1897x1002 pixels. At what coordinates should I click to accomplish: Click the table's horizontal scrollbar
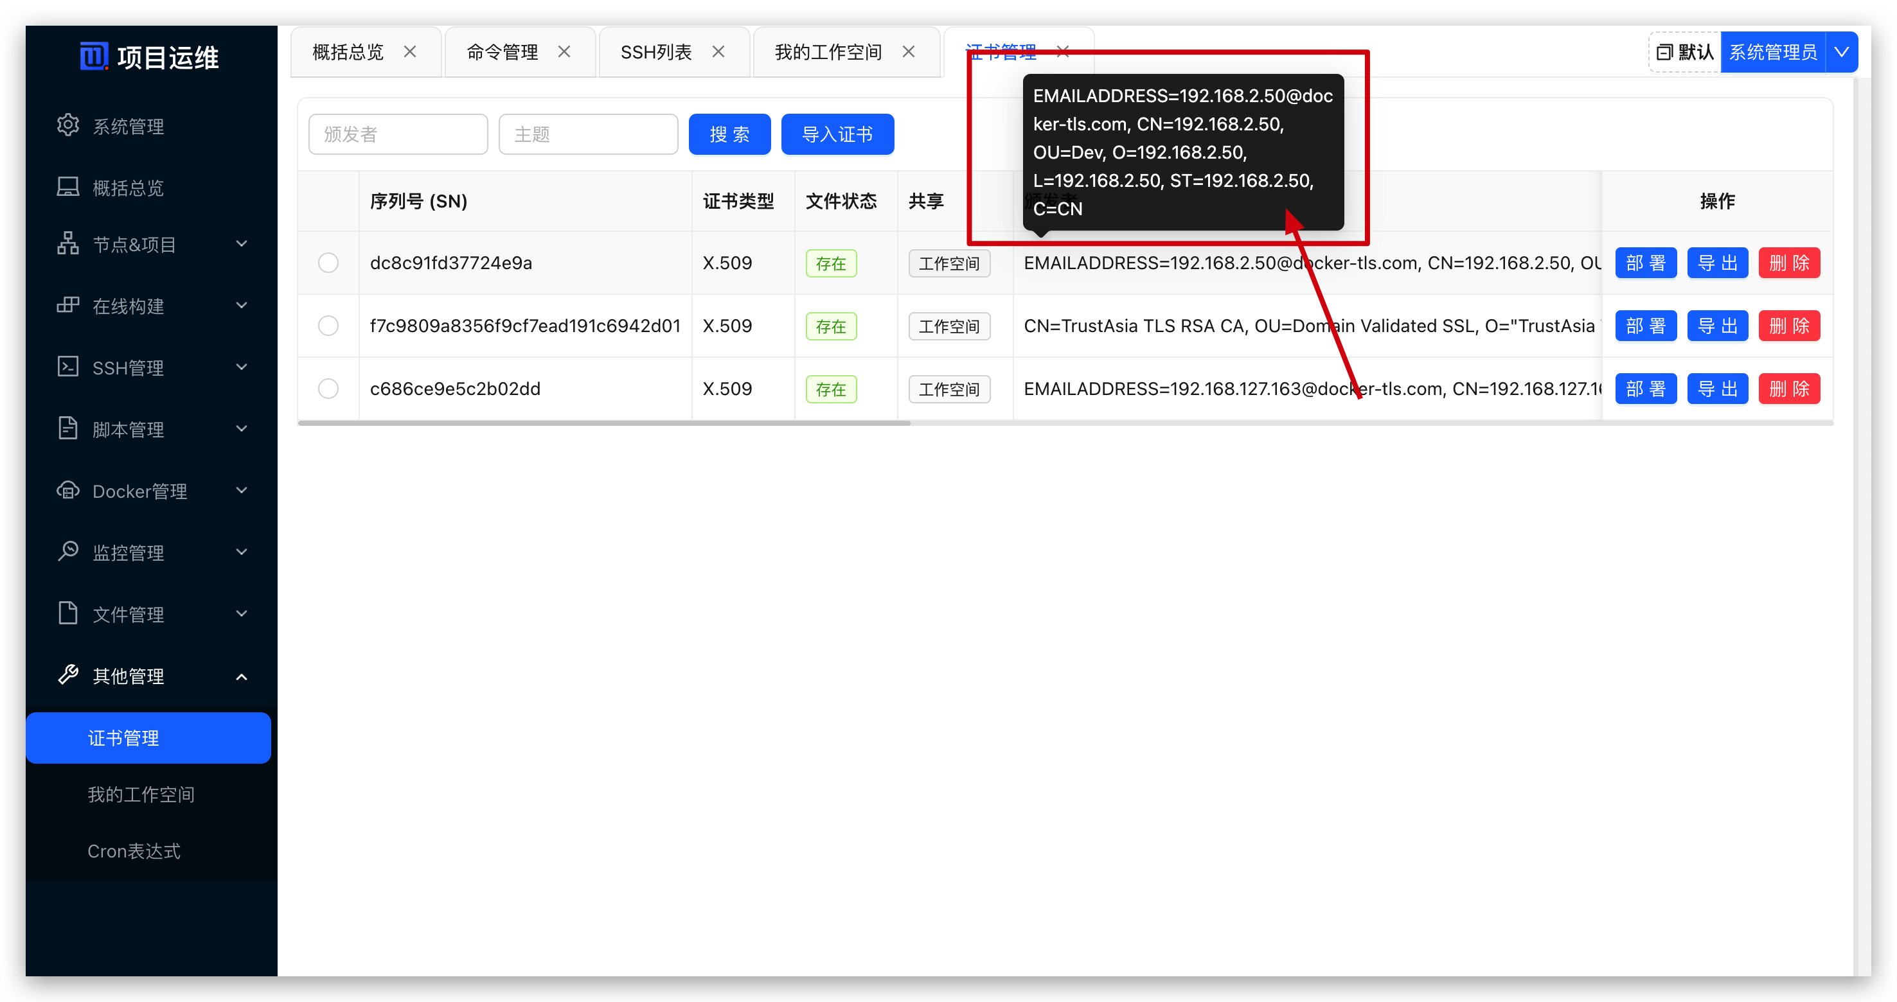point(604,423)
